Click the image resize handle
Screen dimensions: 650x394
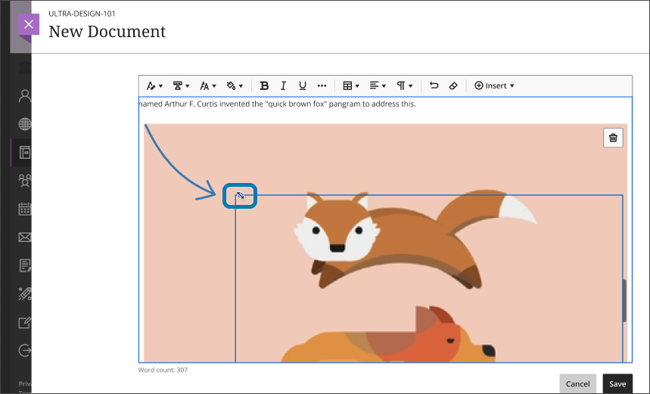coord(240,197)
